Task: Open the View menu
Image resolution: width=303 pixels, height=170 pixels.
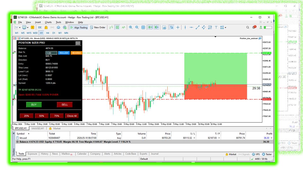Action: [x=28, y=22]
